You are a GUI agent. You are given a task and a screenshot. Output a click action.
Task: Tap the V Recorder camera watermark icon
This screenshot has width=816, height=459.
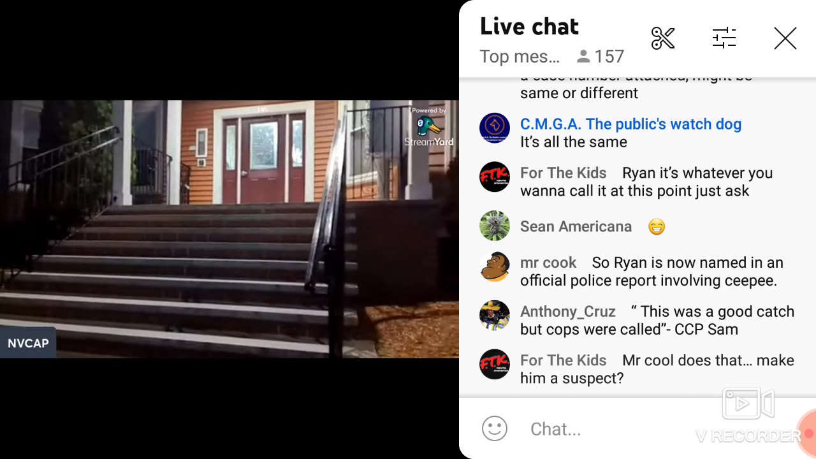pyautogui.click(x=748, y=404)
